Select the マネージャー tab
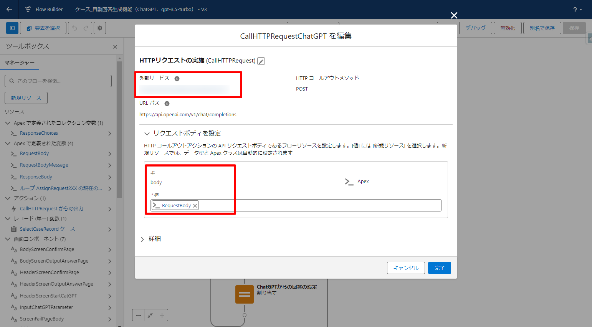Image resolution: width=592 pixels, height=327 pixels. point(20,63)
